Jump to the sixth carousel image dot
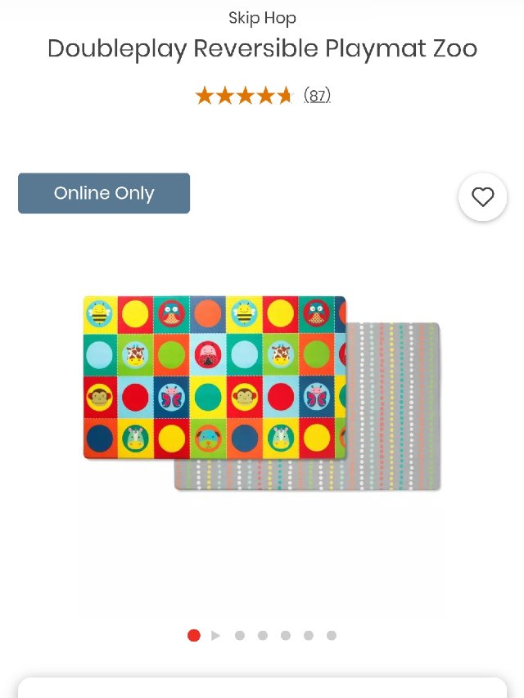Image resolution: width=524 pixels, height=698 pixels. click(309, 635)
